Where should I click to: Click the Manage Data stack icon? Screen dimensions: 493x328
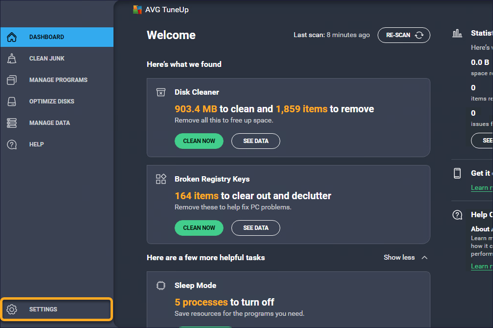pos(12,123)
